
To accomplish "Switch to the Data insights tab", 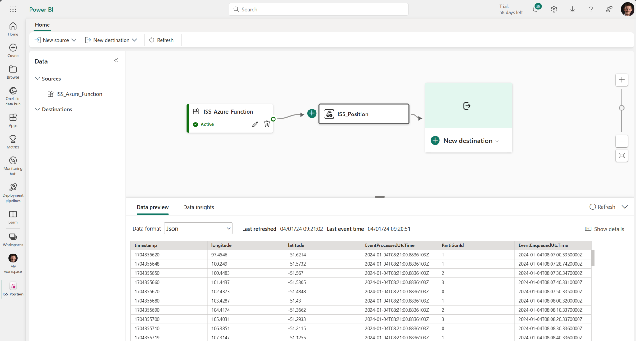I will point(198,207).
